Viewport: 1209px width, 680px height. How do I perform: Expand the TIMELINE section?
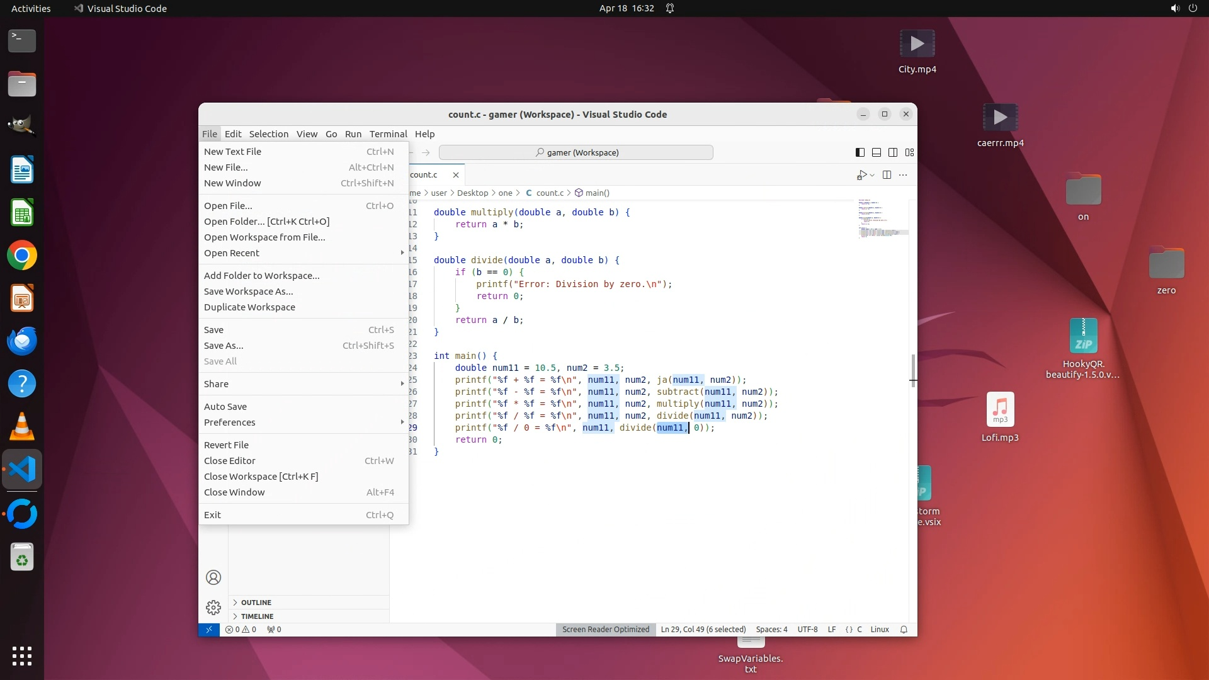(257, 616)
